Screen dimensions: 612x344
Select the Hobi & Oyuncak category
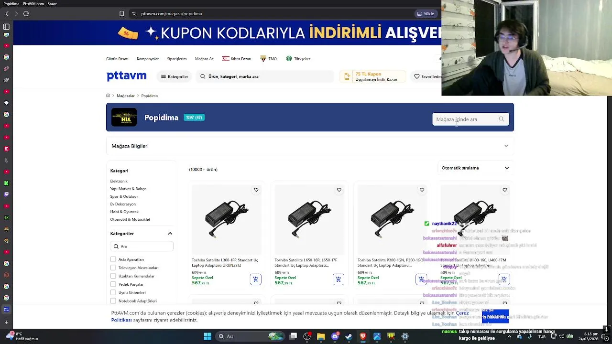[124, 212]
